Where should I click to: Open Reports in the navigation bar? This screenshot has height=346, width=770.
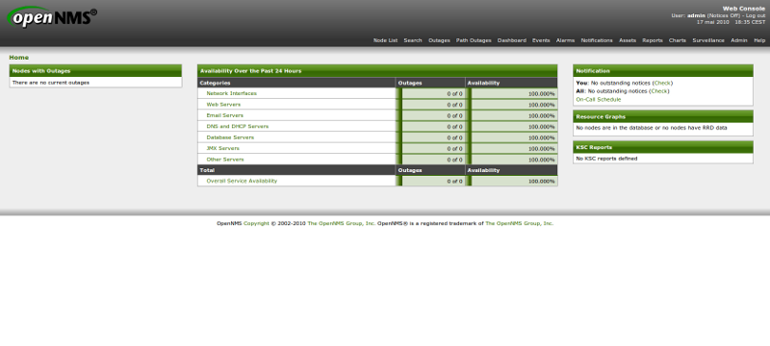pos(653,40)
